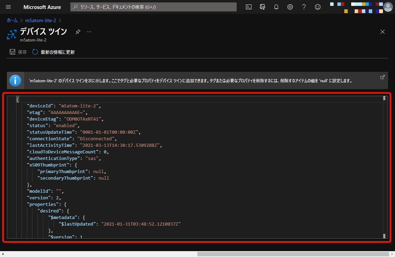Click the blue information icon

[15, 81]
